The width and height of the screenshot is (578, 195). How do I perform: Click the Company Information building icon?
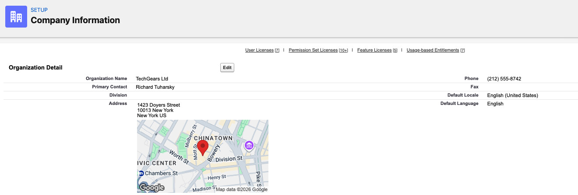pyautogui.click(x=16, y=17)
